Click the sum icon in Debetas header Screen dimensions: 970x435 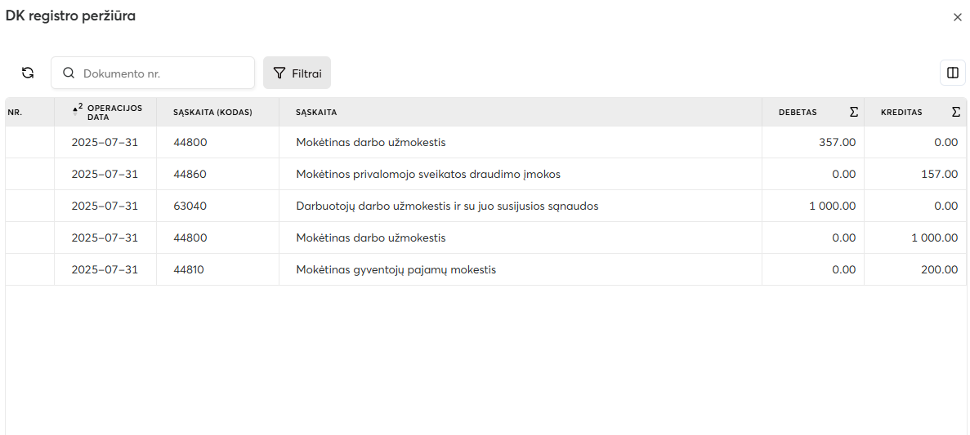(853, 113)
